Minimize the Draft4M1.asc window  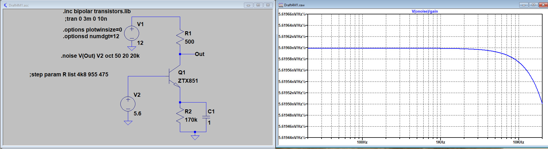tap(248, 5)
